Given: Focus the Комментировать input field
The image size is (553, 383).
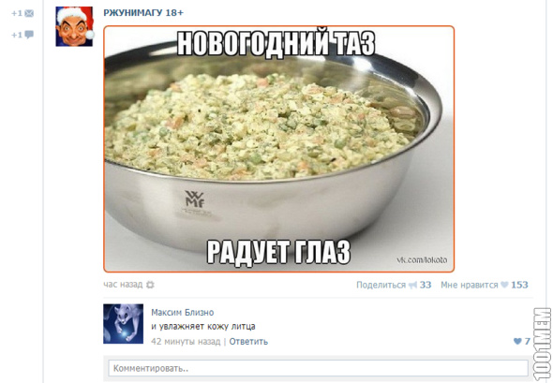Looking at the screenshot, I should (318, 368).
